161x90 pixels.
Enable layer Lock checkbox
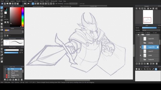tap(153, 33)
